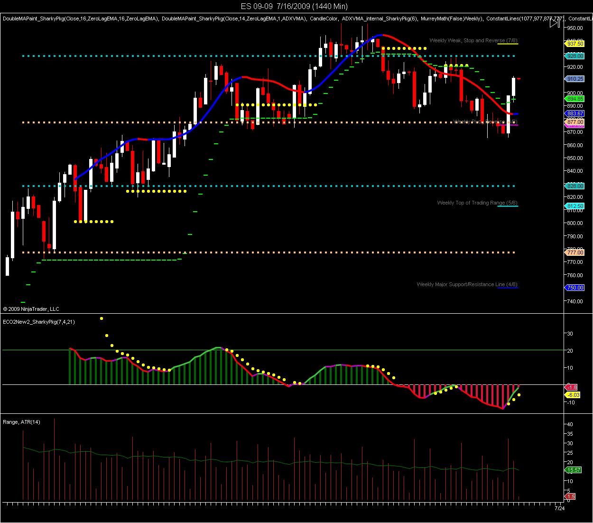Click the 1.5 red Range value marker
Image resolution: width=593 pixels, height=523 pixels.
pyautogui.click(x=570, y=496)
